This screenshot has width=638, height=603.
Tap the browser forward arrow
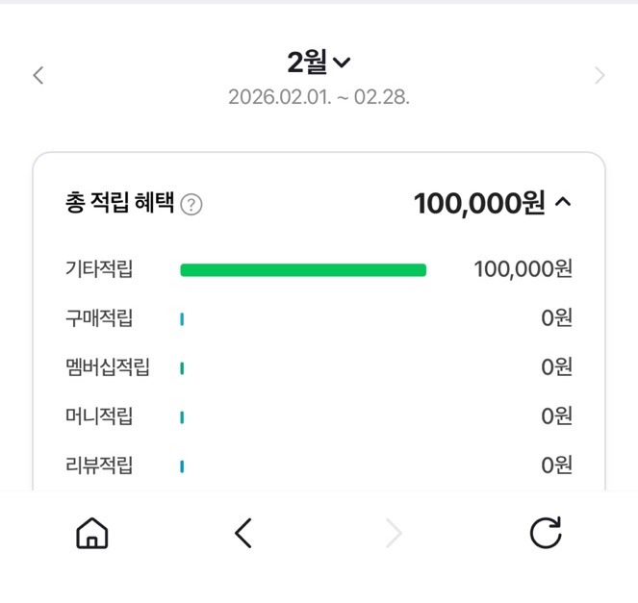tap(394, 533)
